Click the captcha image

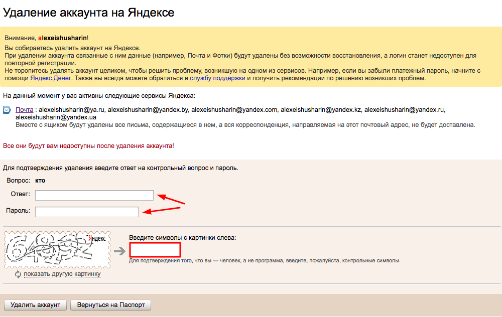click(57, 250)
